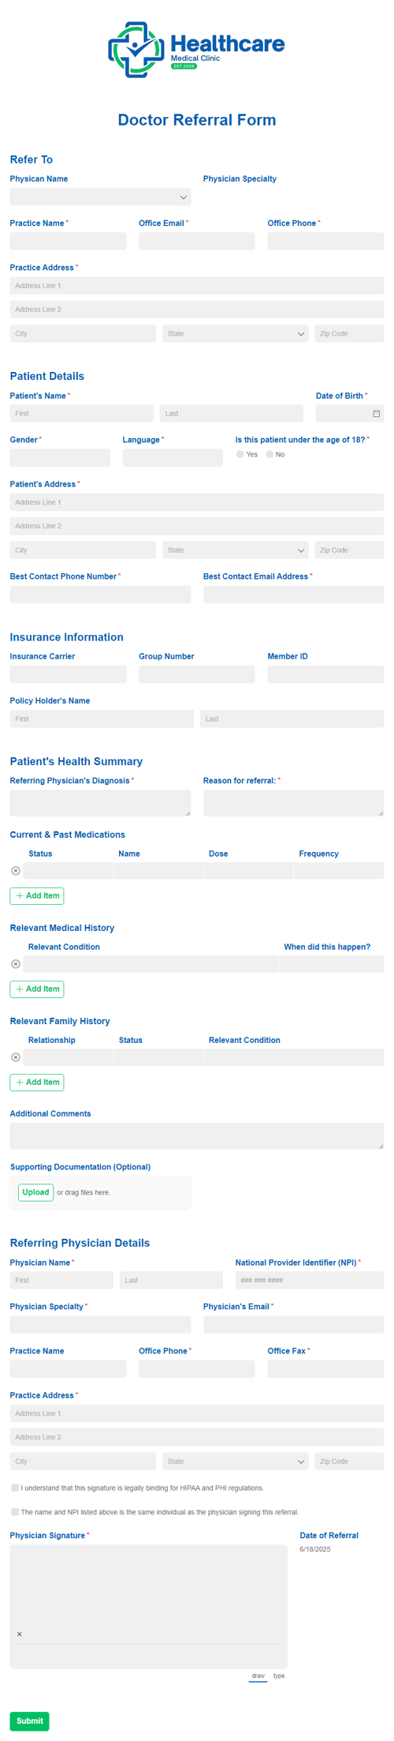
Task: Check the name and NPI confirmation box
Action: [x=15, y=1511]
